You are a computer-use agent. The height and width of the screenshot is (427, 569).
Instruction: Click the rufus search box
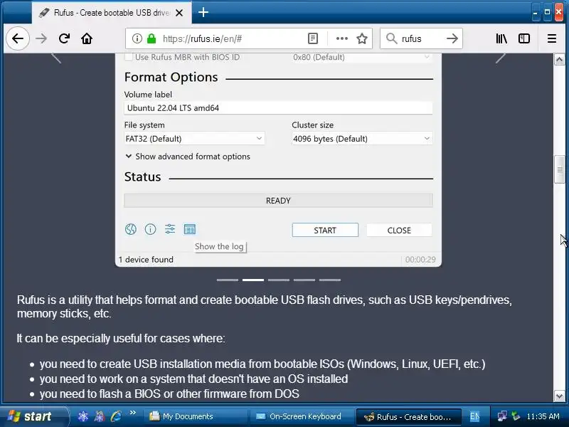click(x=421, y=38)
